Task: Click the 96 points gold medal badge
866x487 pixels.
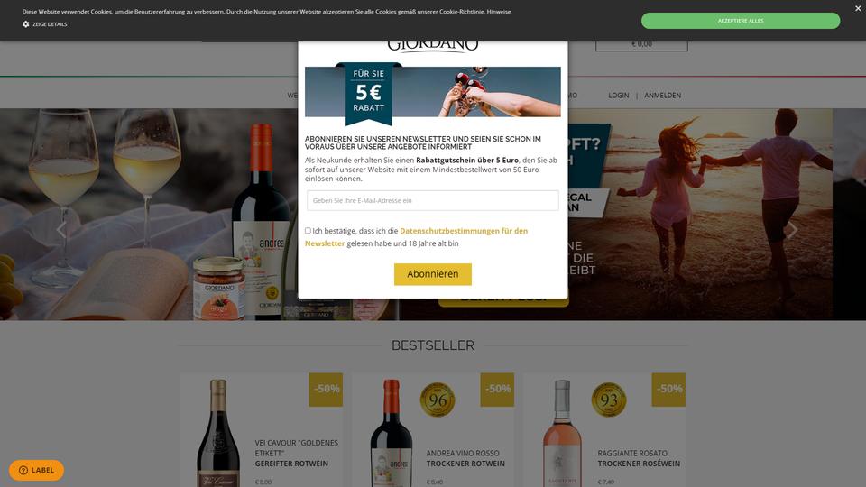Action: pyautogui.click(x=438, y=400)
